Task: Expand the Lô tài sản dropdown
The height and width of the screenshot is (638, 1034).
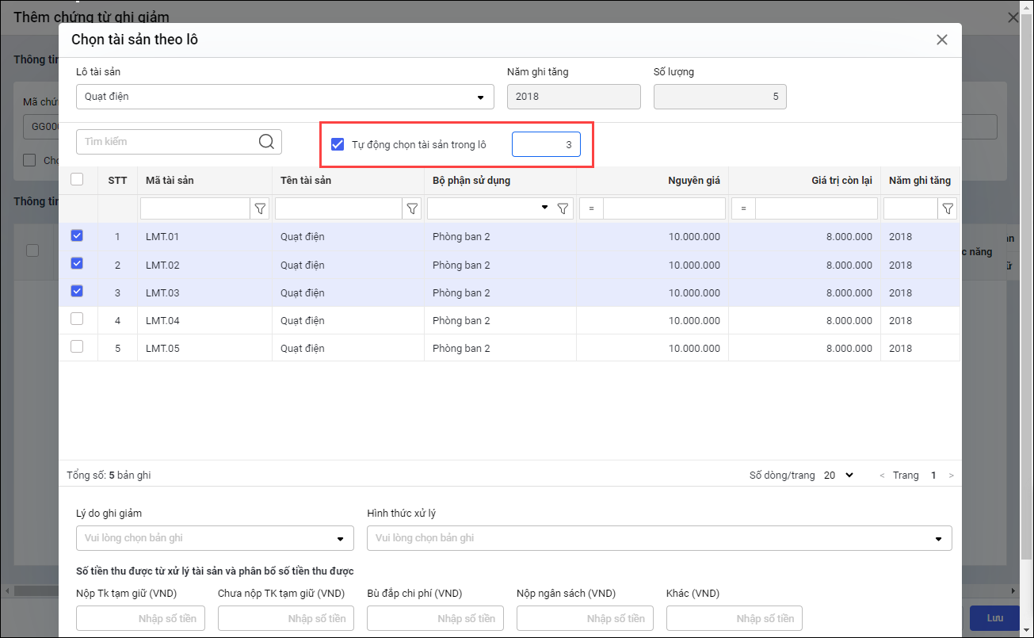Action: pyautogui.click(x=480, y=97)
